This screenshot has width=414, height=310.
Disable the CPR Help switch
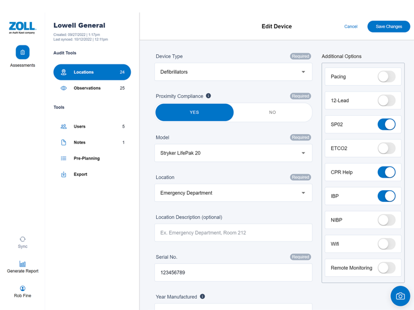[387, 172]
